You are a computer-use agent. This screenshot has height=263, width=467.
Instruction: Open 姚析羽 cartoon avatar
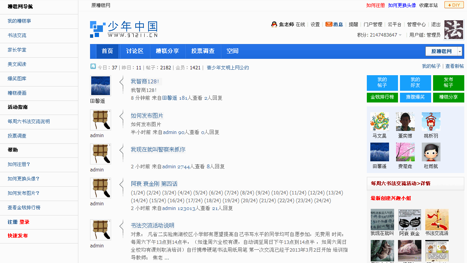point(431,122)
